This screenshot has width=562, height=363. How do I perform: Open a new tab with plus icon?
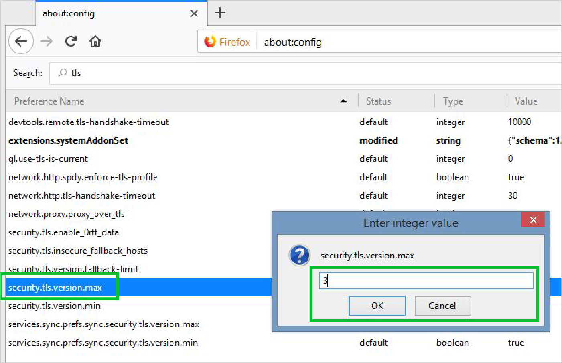pyautogui.click(x=220, y=13)
